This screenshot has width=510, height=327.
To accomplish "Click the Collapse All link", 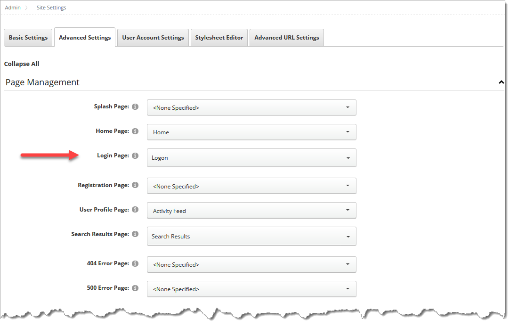I will [x=21, y=64].
